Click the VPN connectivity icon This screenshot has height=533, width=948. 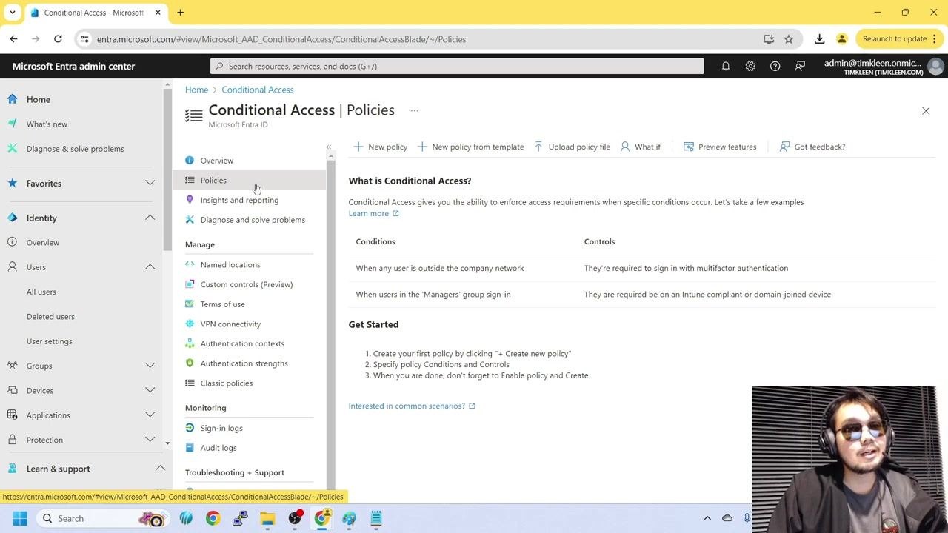coord(190,324)
